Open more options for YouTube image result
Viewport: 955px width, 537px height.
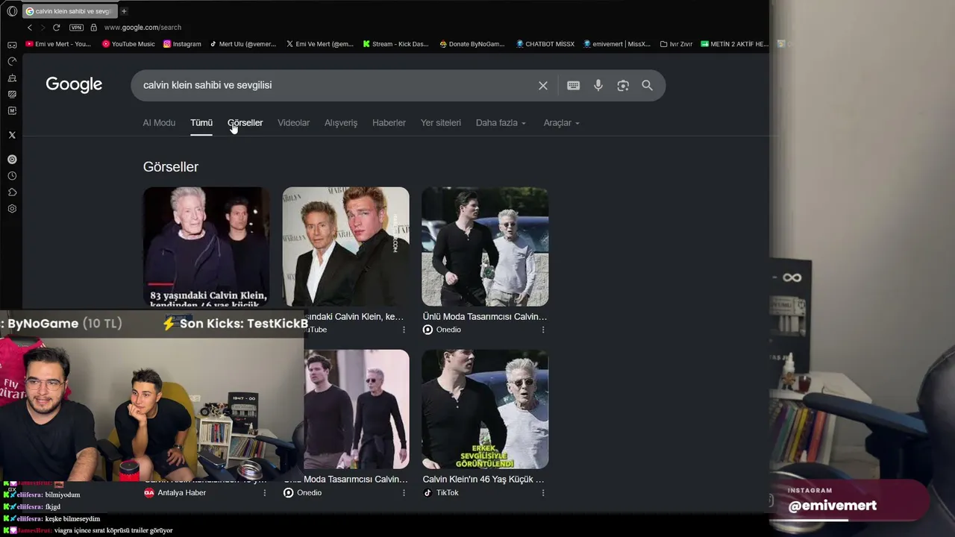[x=404, y=330]
